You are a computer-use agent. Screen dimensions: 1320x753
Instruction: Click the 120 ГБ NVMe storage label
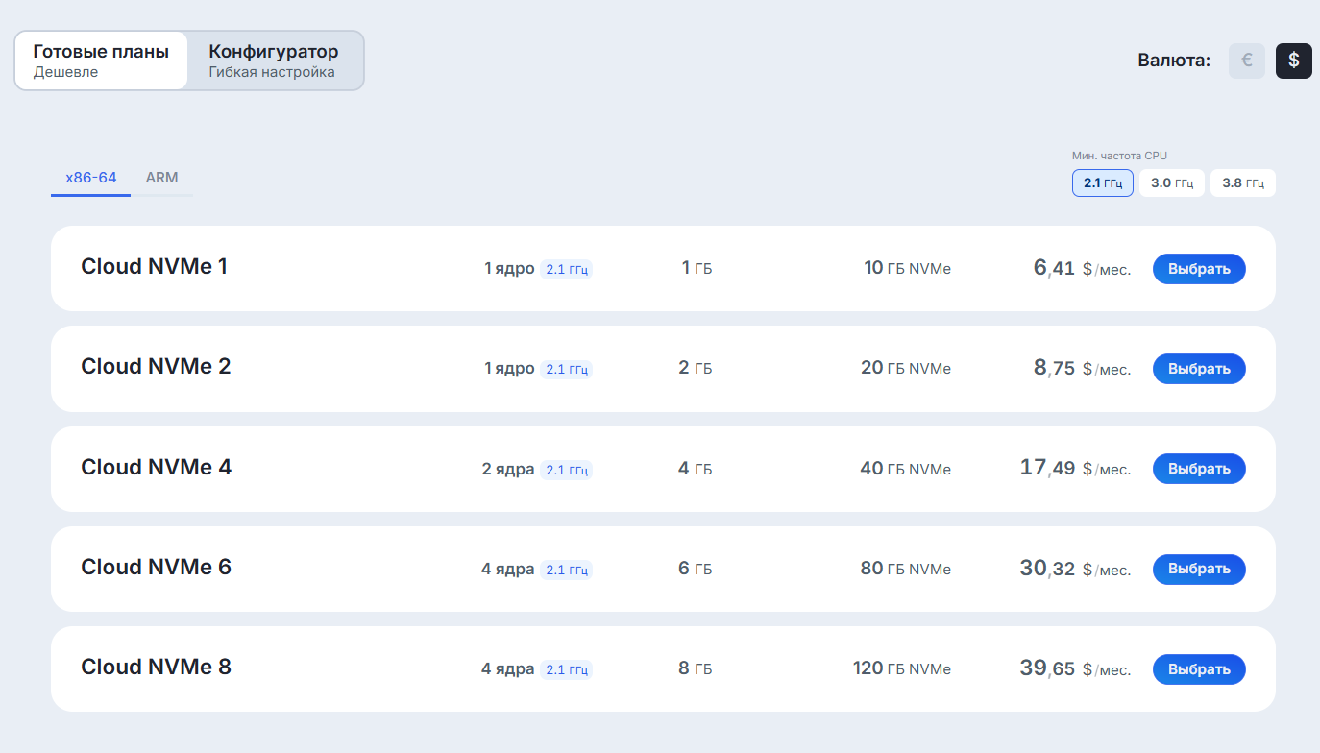click(x=901, y=668)
